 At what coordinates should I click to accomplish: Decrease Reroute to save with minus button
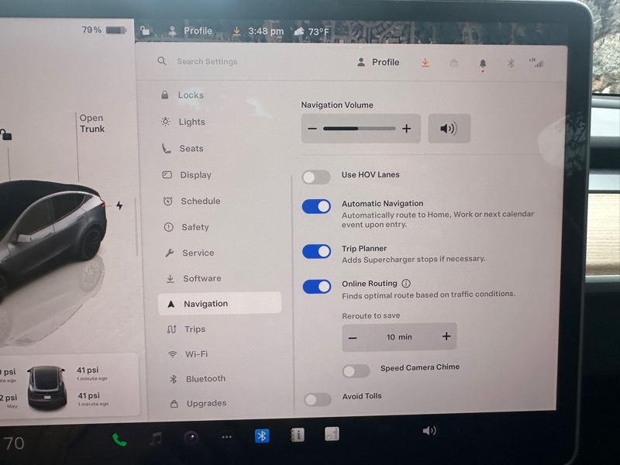point(353,337)
